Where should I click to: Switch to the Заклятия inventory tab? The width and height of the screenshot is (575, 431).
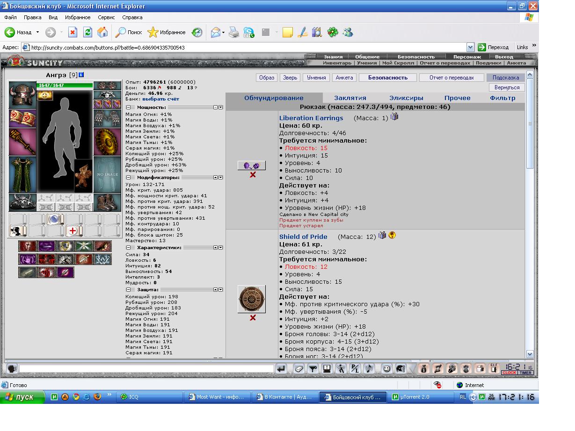coord(350,98)
